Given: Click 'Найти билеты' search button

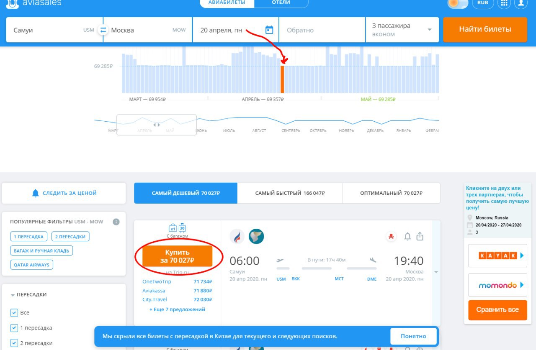Looking at the screenshot, I should pyautogui.click(x=485, y=29).
